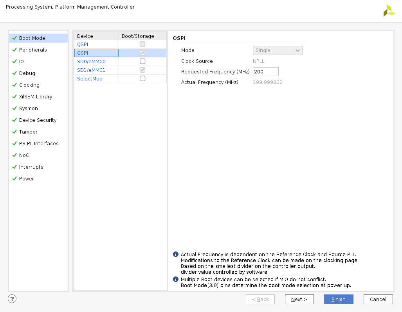Screen dimensions: 402x312
Task: Cancel the configuration dialog
Action: coord(378,299)
